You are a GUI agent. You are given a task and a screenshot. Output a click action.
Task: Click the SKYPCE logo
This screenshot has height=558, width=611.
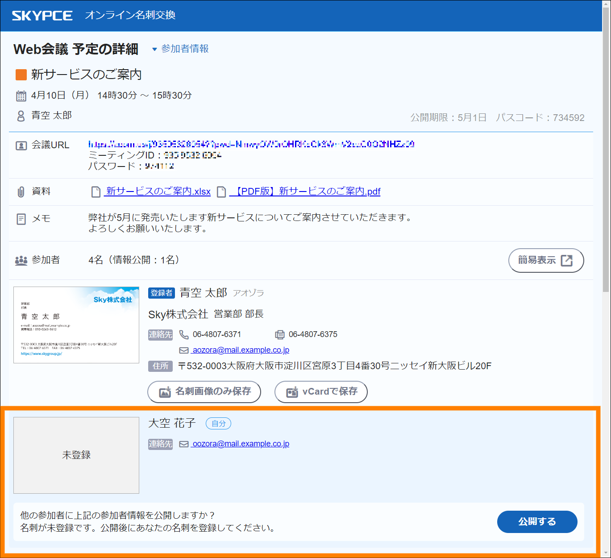[43, 15]
